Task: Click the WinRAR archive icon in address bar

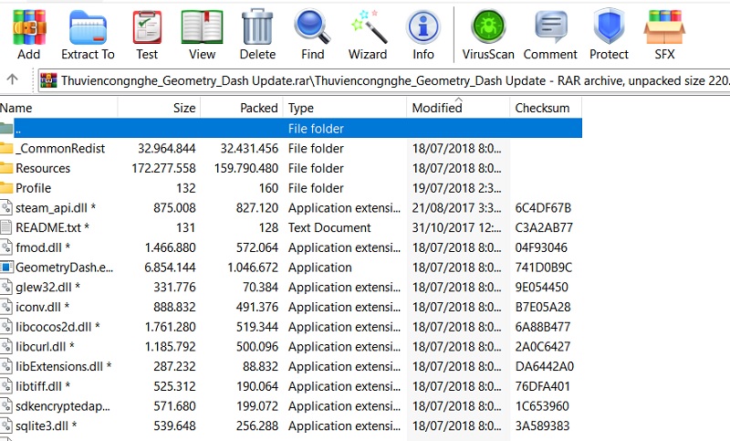Action: 48,80
